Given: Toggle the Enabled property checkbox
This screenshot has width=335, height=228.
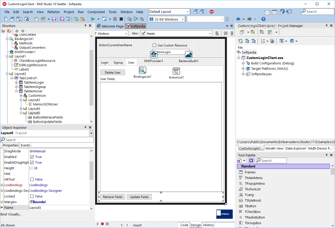Looking at the screenshot, I should [32, 157].
